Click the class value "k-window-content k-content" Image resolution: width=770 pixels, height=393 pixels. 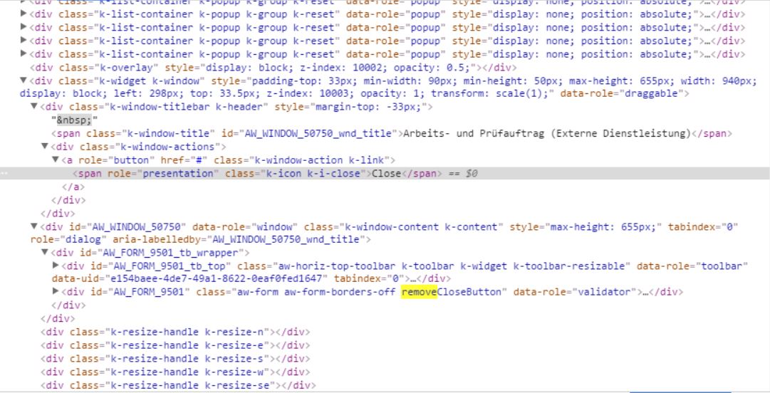click(x=422, y=226)
